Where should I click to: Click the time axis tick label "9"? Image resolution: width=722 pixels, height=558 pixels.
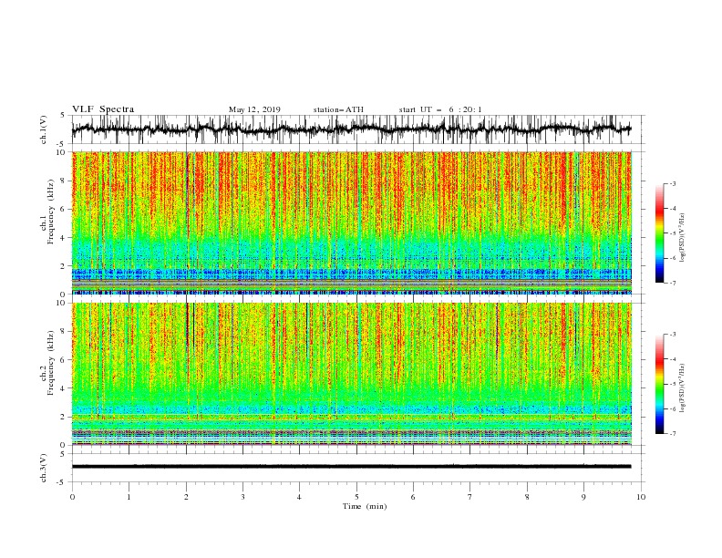(583, 497)
